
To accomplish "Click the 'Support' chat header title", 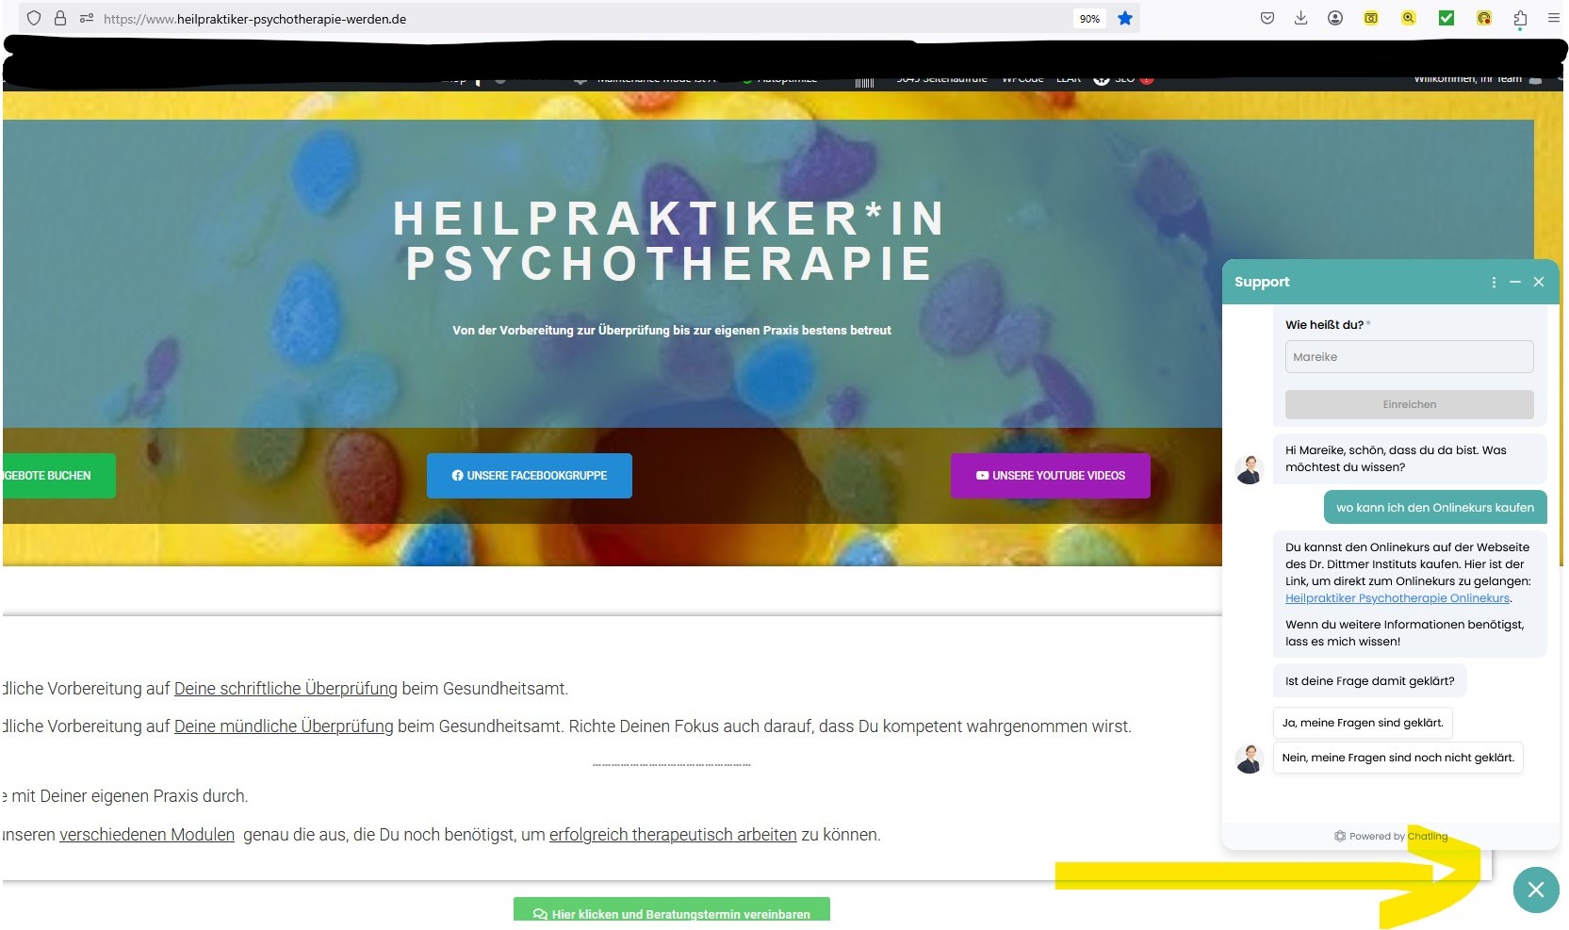I will [1262, 282].
